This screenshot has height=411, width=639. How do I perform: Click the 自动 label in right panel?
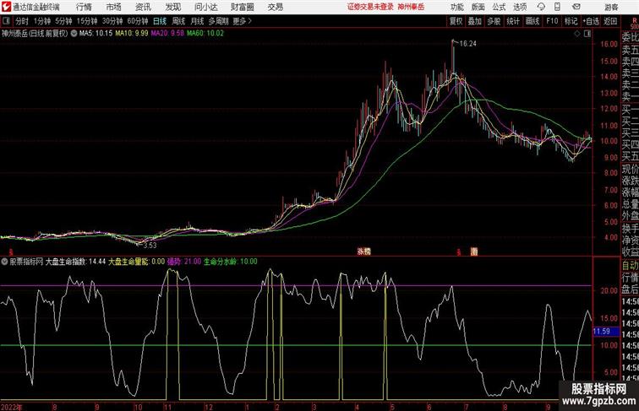coord(630,266)
